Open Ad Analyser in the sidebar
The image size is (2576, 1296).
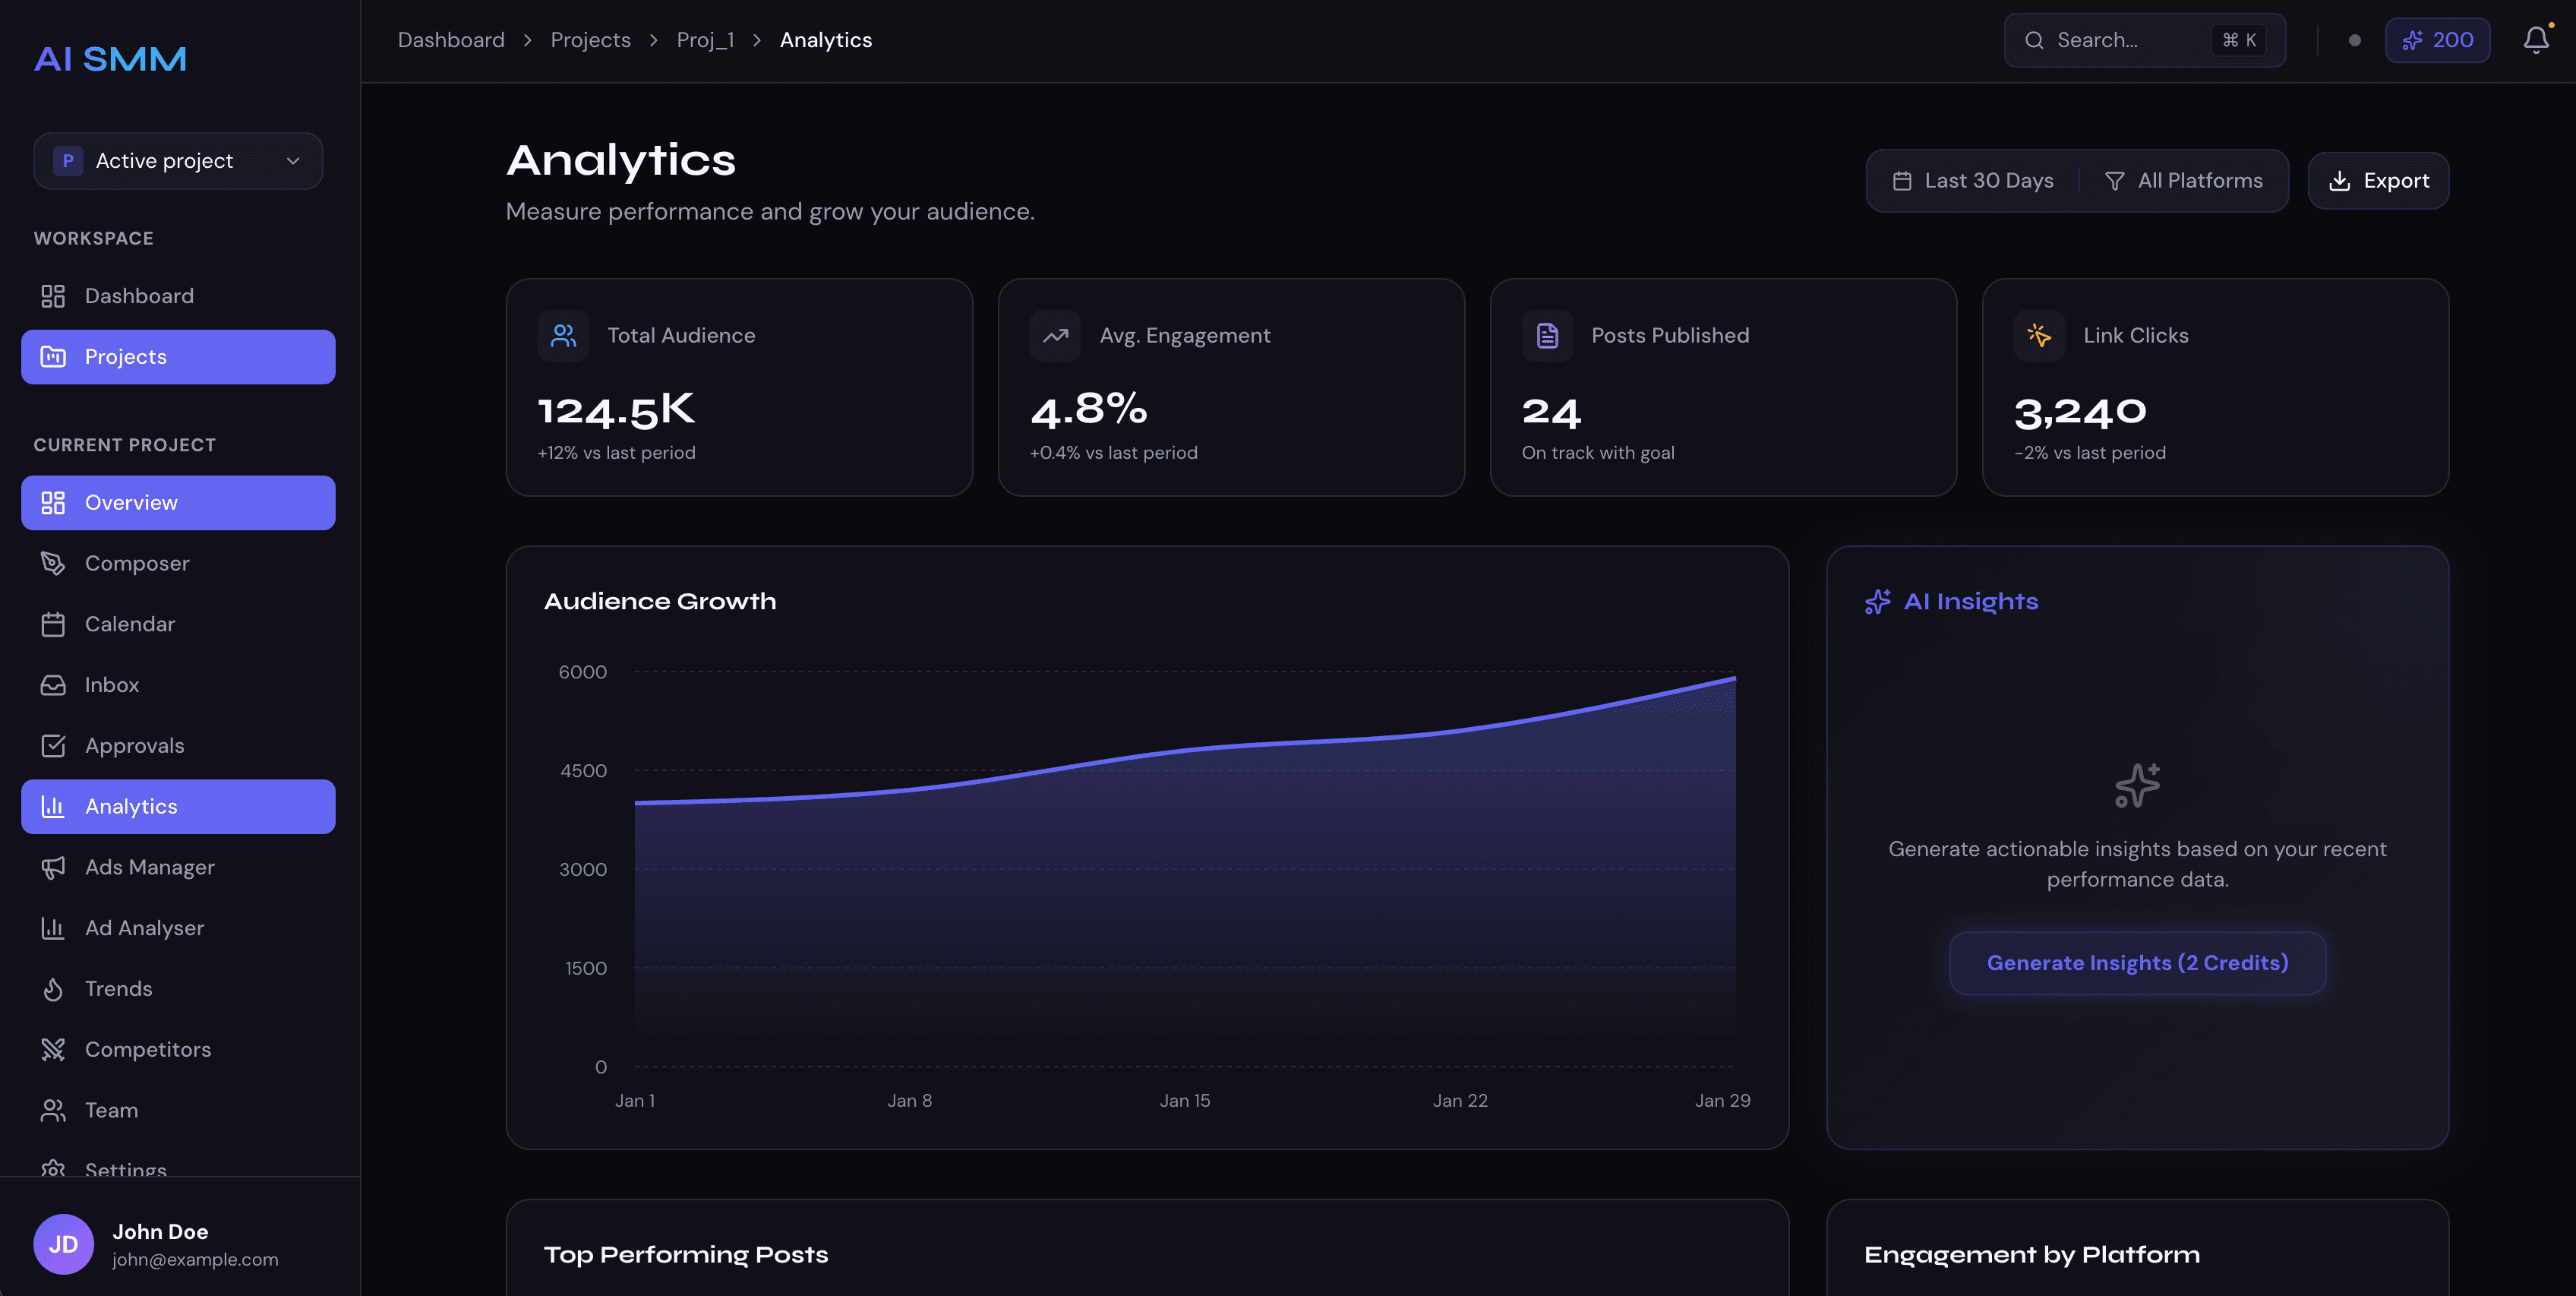(x=178, y=928)
